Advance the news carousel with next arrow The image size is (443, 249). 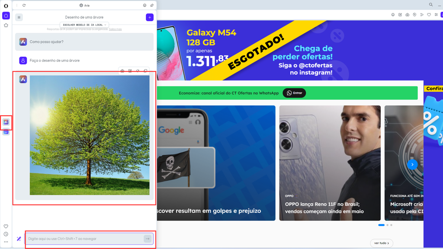coord(412,164)
